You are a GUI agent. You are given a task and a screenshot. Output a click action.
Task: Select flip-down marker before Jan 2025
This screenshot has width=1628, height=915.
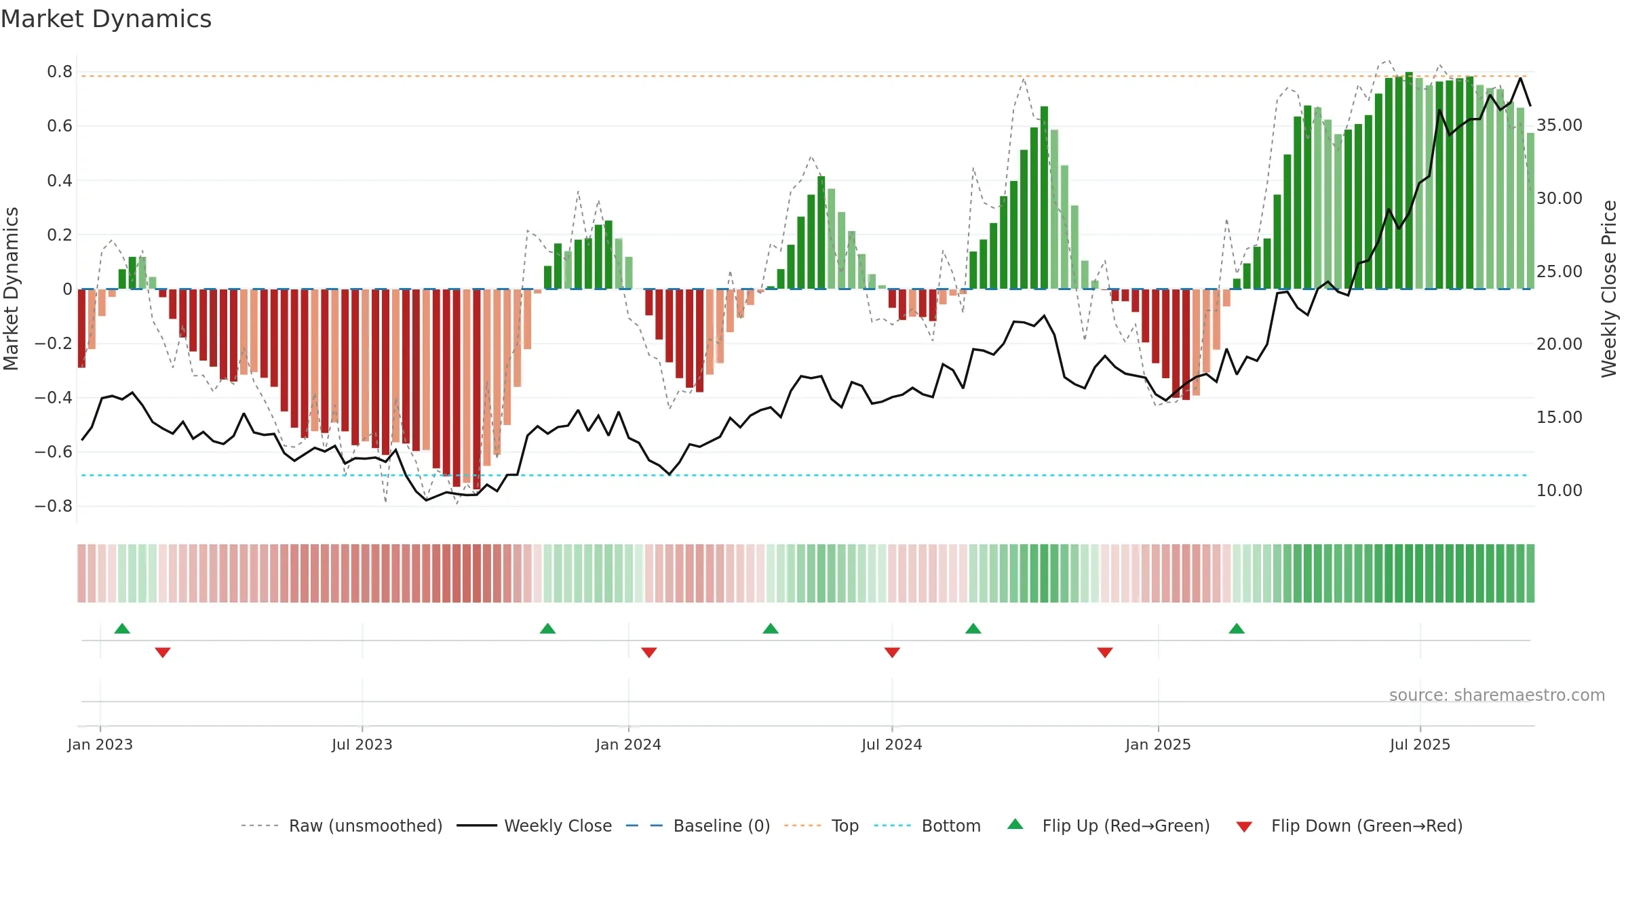(1105, 652)
